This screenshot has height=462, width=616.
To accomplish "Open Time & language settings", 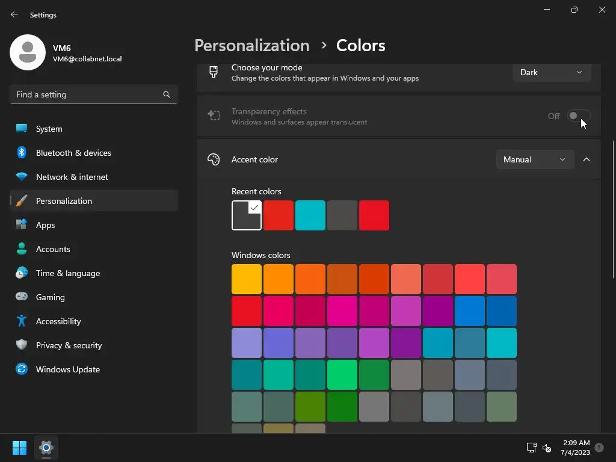I will pyautogui.click(x=94, y=273).
